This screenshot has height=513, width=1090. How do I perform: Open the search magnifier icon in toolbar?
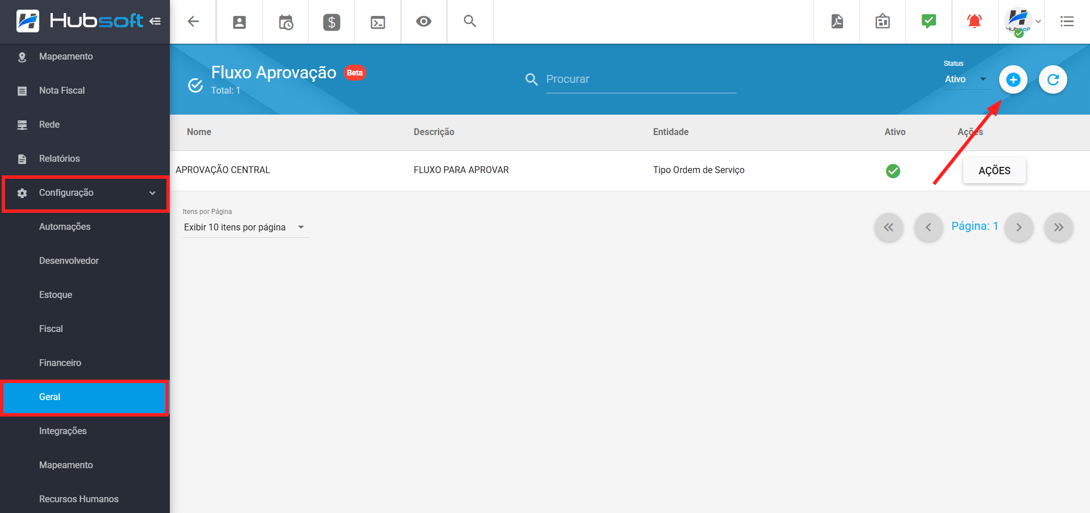pyautogui.click(x=470, y=22)
